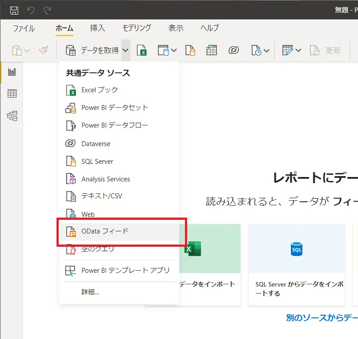
Task: Click the SQL Server icon in ribbon
Action: pos(190,50)
